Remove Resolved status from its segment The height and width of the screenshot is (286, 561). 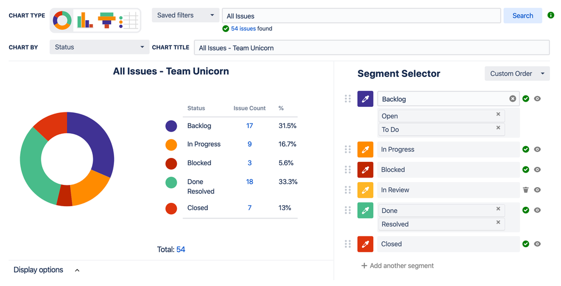[498, 223]
